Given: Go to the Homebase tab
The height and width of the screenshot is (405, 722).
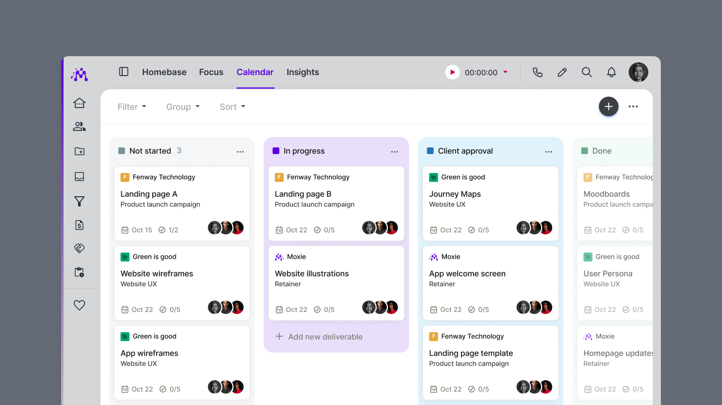Looking at the screenshot, I should click(x=164, y=72).
